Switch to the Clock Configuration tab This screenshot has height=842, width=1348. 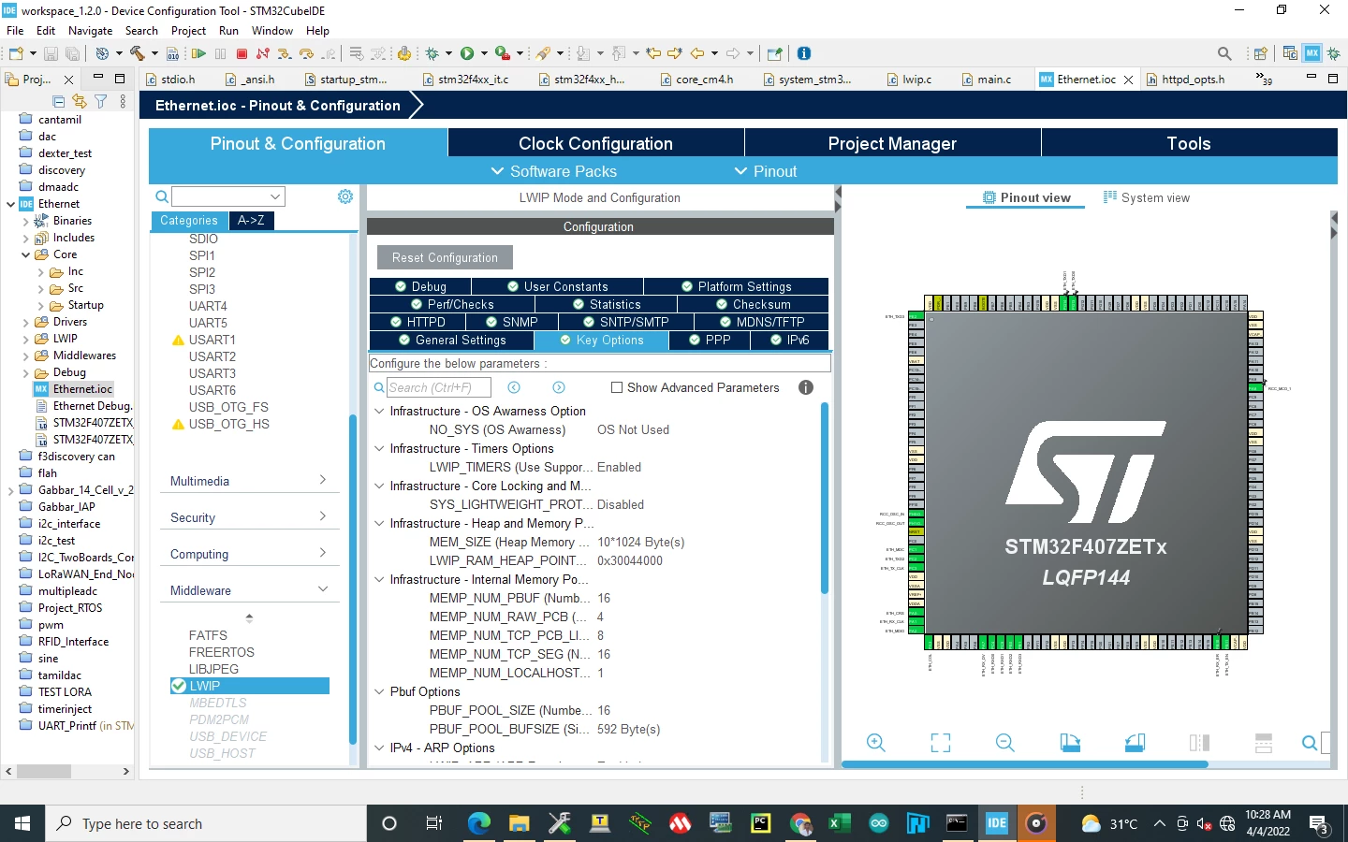tap(596, 143)
